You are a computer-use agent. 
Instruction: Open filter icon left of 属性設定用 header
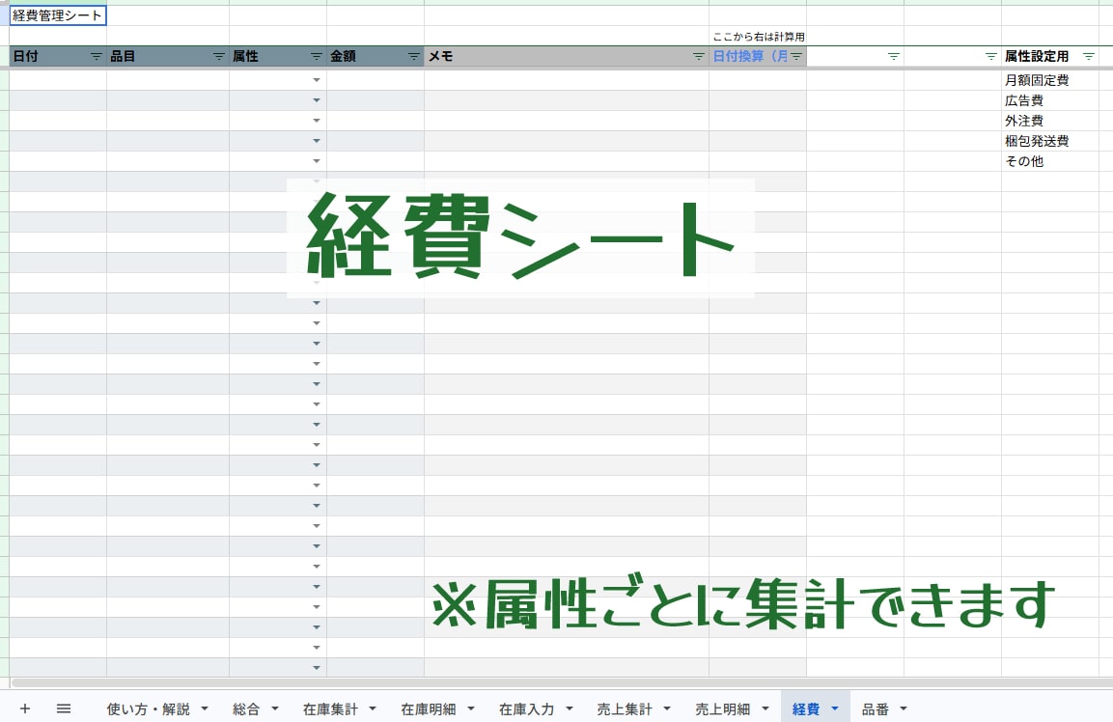[x=991, y=57]
